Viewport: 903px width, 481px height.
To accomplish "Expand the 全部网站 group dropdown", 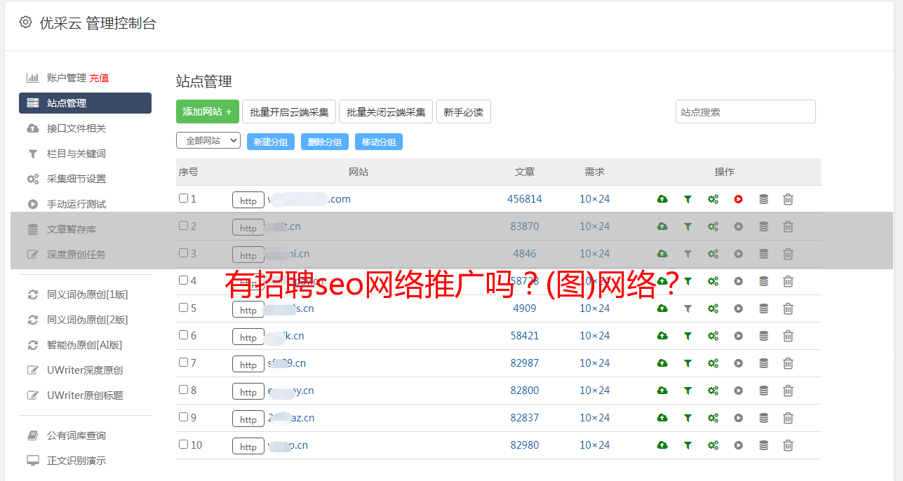I will [208, 141].
